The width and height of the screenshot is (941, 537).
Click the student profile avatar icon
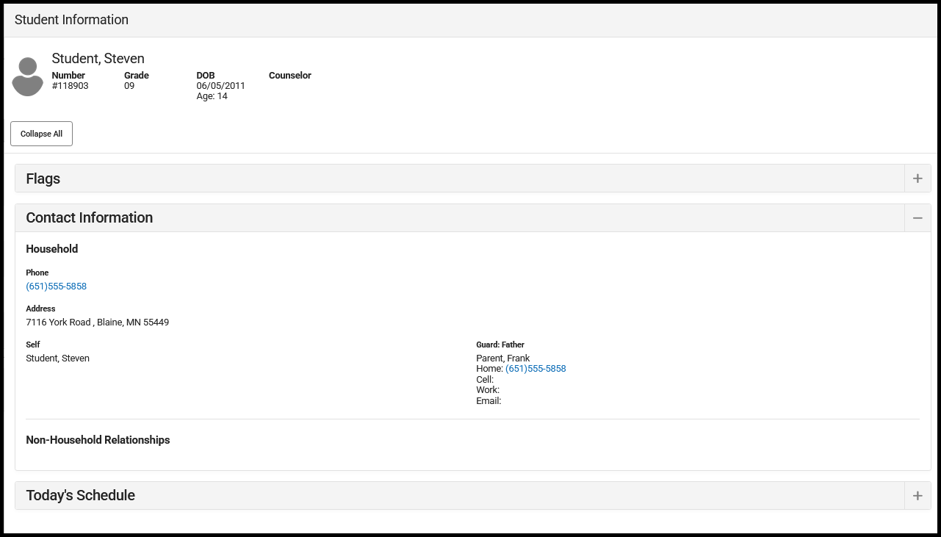27,75
